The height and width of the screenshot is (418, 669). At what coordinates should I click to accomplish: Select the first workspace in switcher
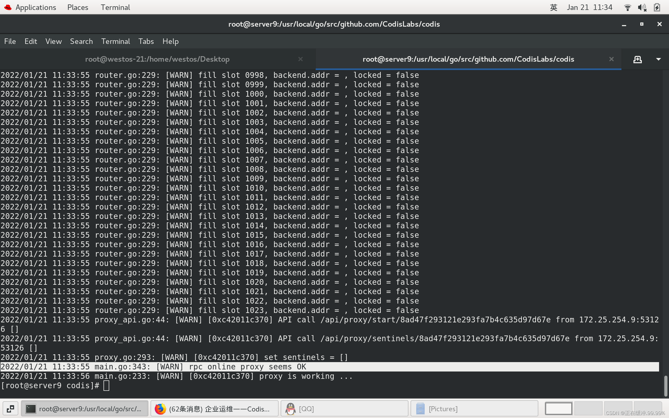pyautogui.click(x=558, y=409)
